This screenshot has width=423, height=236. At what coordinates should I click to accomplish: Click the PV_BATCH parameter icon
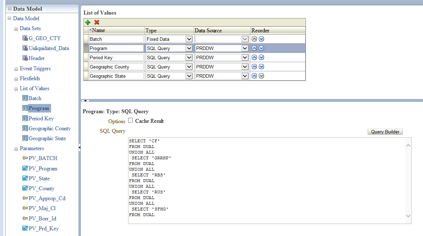pos(25,158)
